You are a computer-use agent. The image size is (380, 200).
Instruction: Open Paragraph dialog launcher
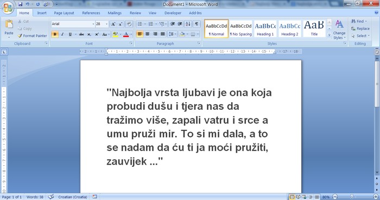(199, 43)
